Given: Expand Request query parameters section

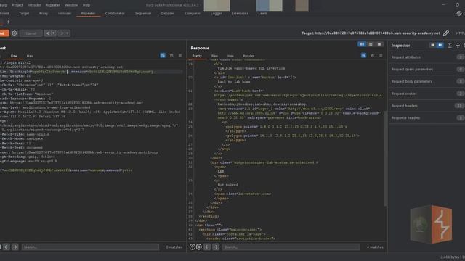Looking at the screenshot, I should pyautogui.click(x=427, y=70).
